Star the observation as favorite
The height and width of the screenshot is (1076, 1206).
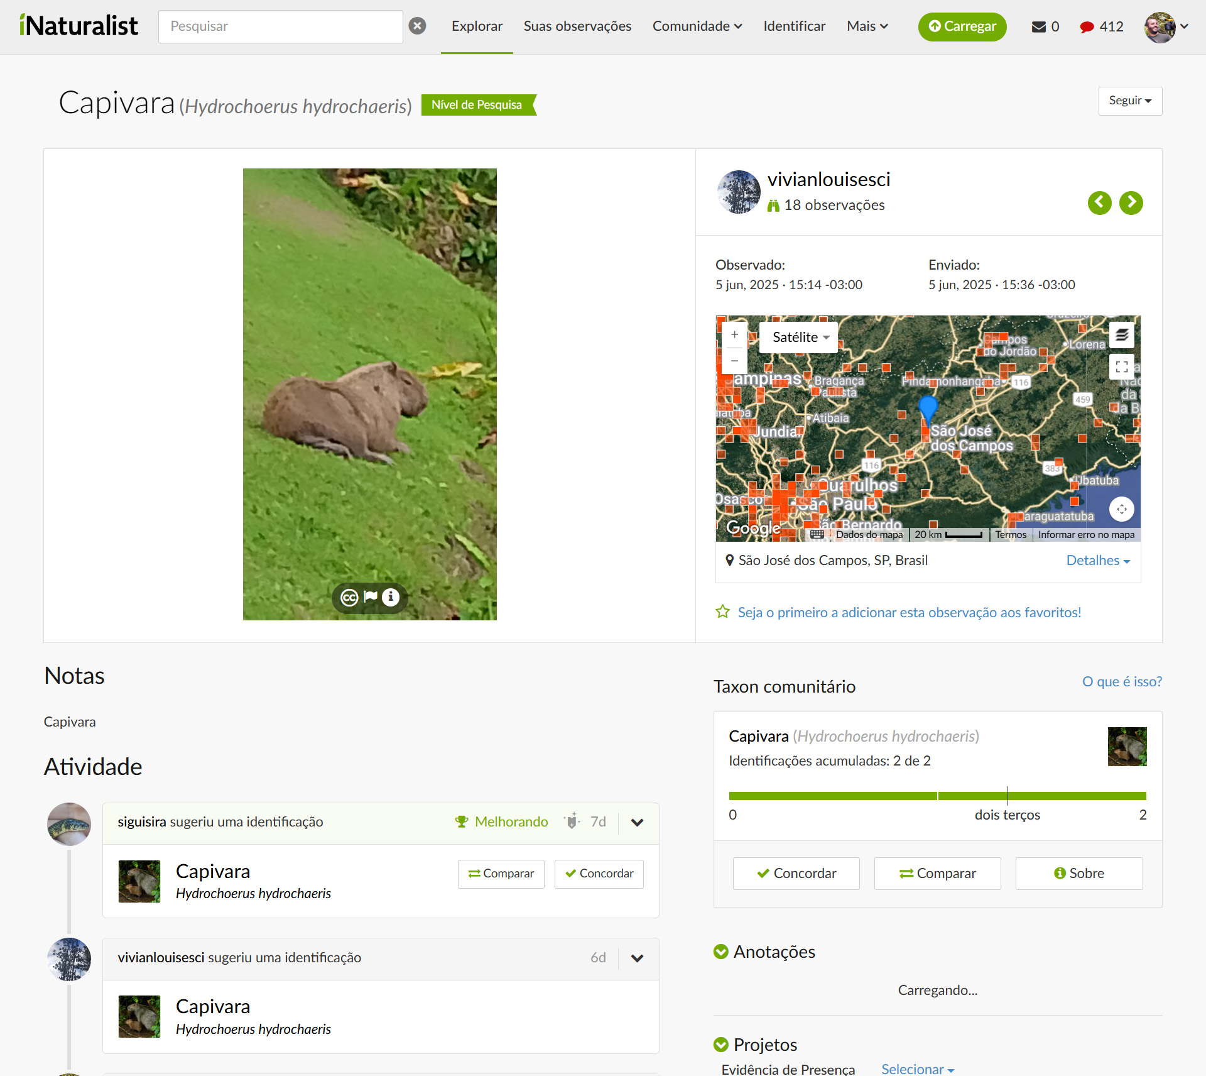click(723, 612)
